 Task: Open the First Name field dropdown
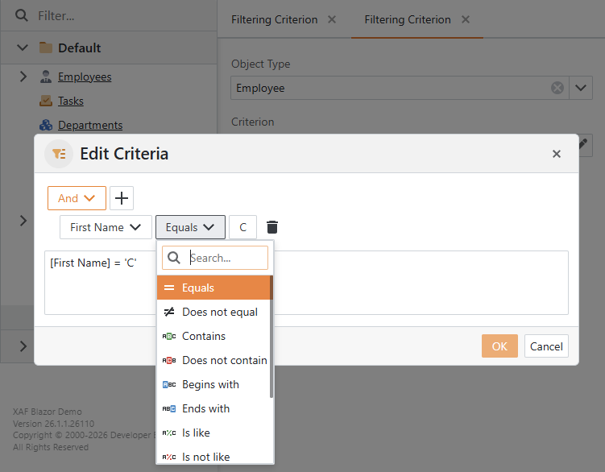[106, 227]
